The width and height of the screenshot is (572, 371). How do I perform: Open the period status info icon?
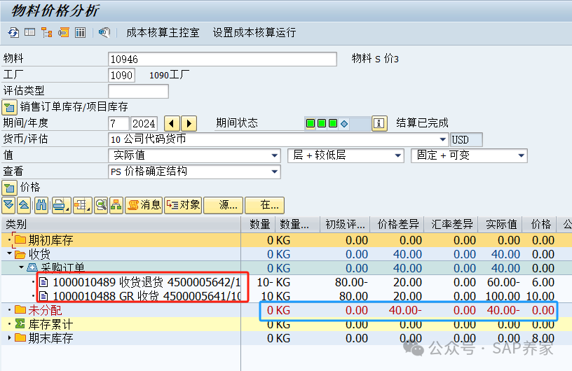(x=379, y=123)
